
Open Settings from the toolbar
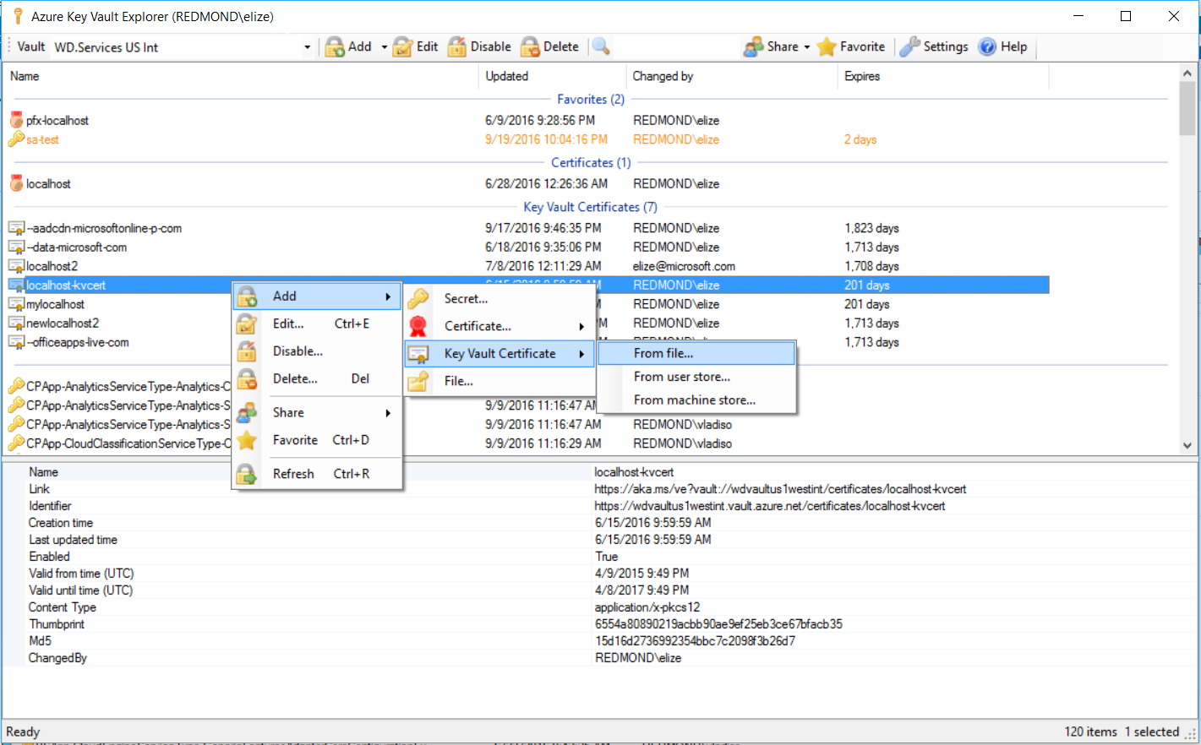[934, 47]
